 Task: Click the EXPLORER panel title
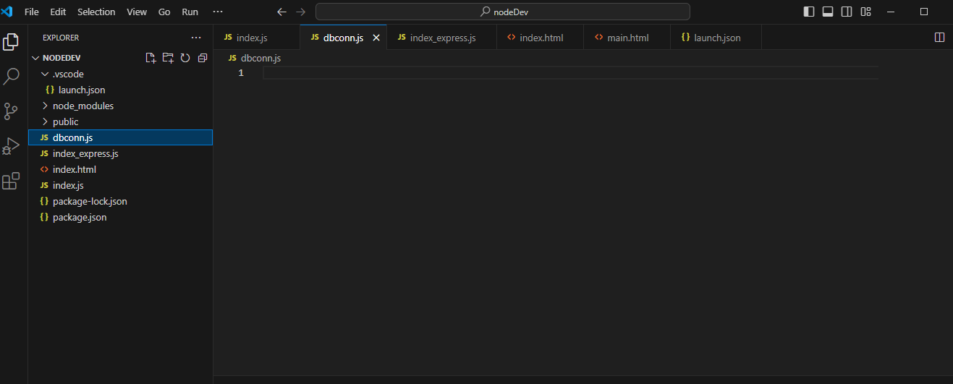tap(61, 38)
